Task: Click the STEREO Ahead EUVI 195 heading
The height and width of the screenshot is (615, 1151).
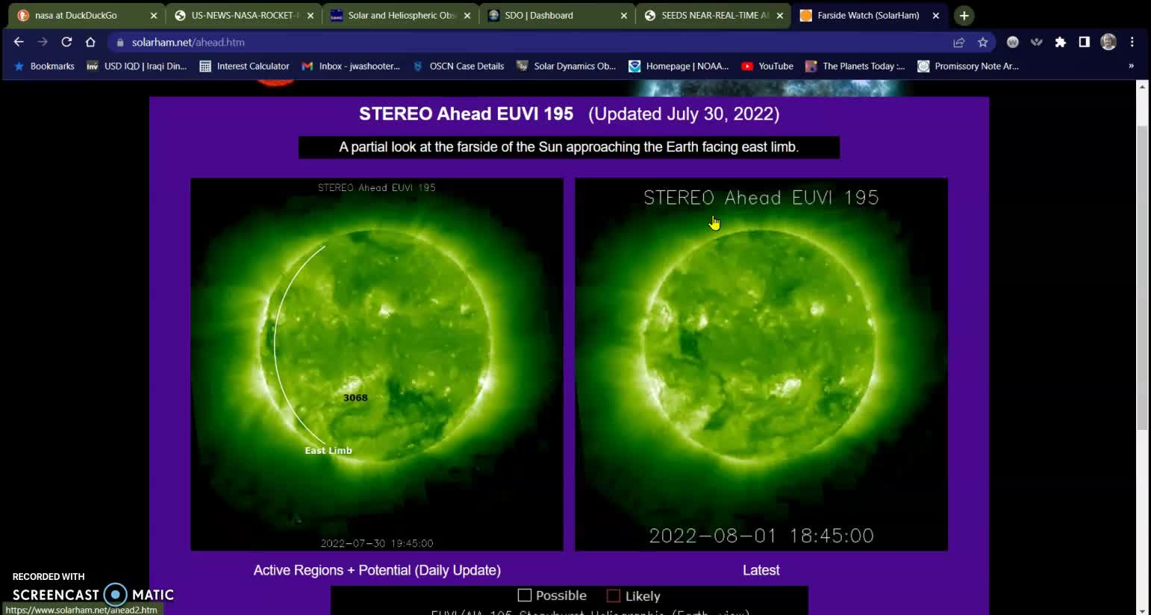Action: click(x=467, y=114)
